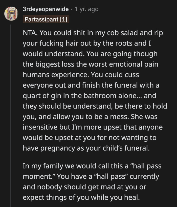The width and height of the screenshot is (177, 207).
Task: Click the vertical thread line to fold comment
Action: [x=11, y=114]
